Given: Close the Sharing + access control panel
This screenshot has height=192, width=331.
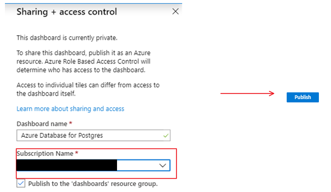Looking at the screenshot, I should click(x=175, y=11).
